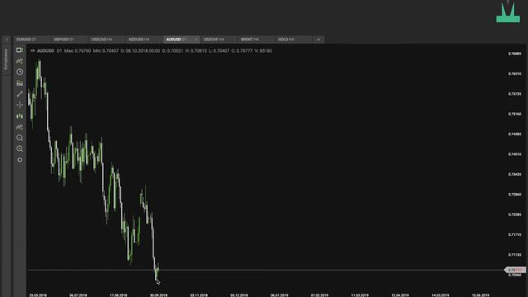Image resolution: width=528 pixels, height=297 pixels.
Task: Switch to the GOLD H4 tab
Action: coord(294,40)
